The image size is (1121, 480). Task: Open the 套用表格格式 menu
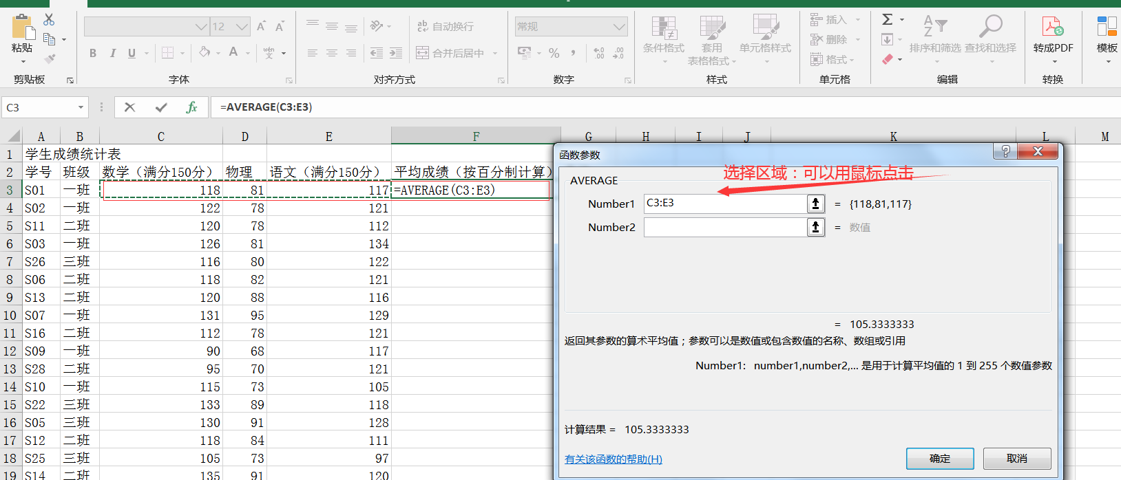pyautogui.click(x=712, y=40)
